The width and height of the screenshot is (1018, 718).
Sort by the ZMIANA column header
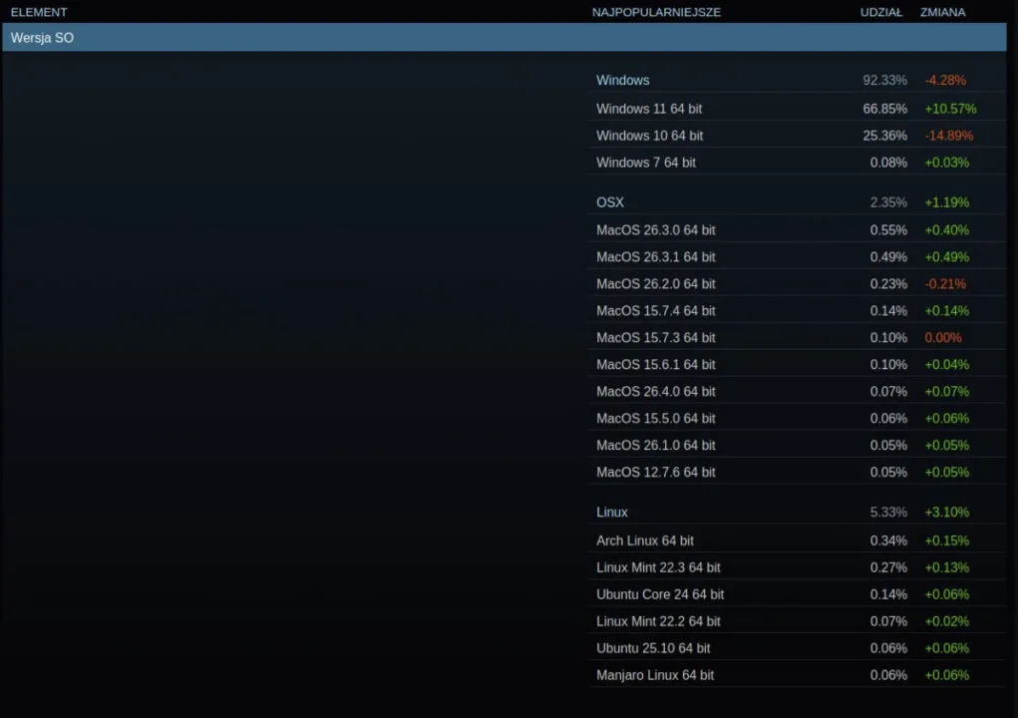click(942, 12)
